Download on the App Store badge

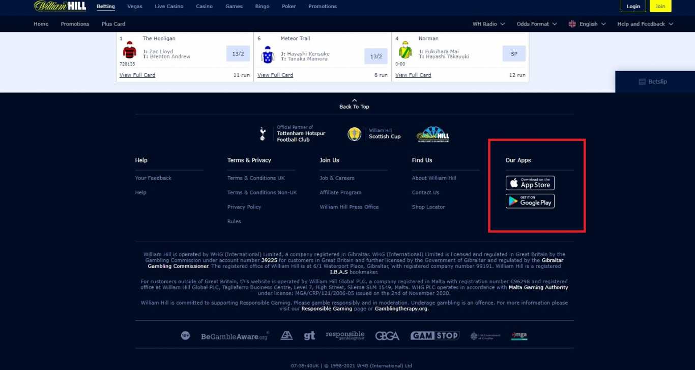click(x=530, y=183)
